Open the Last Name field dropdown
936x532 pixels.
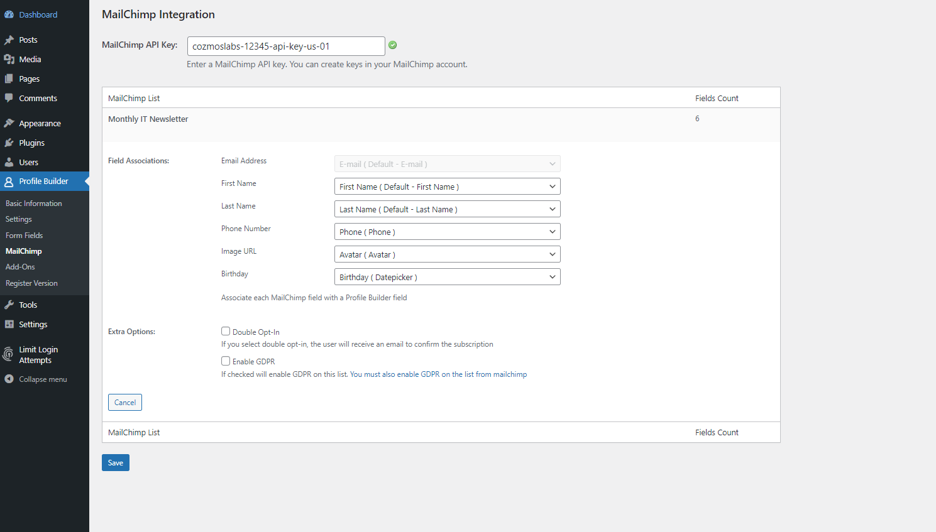[x=447, y=209]
